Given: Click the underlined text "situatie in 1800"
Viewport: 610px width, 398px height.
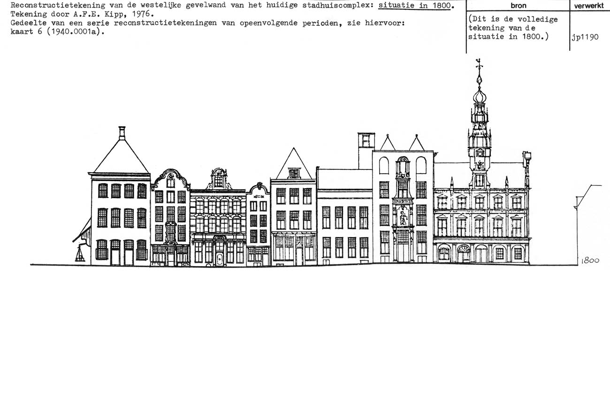Looking at the screenshot, I should click(415, 6).
